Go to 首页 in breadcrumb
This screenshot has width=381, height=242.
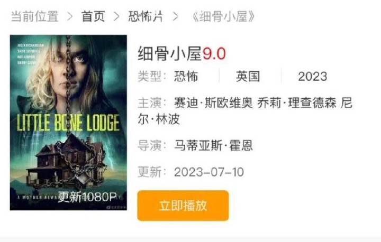93,16
